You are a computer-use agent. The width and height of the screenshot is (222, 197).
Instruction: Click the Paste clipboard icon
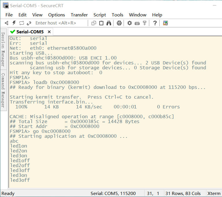[101, 23]
